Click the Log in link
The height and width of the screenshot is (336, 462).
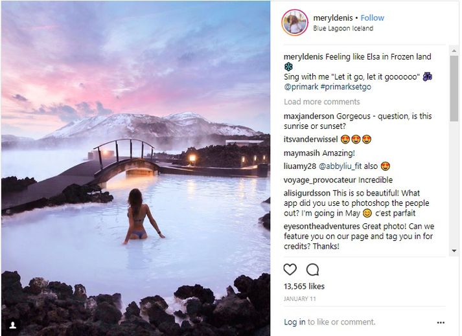click(x=294, y=322)
